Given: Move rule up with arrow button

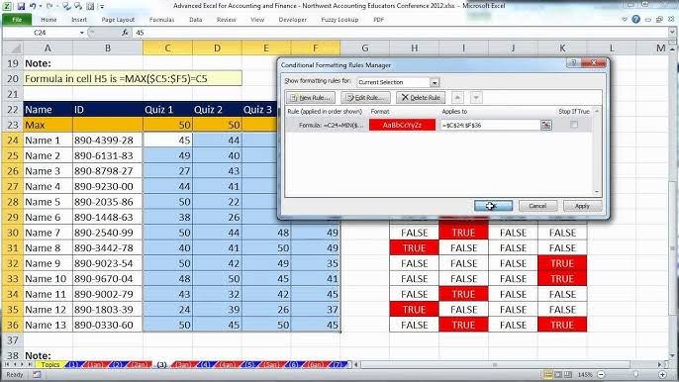Looking at the screenshot, I should tap(457, 97).
